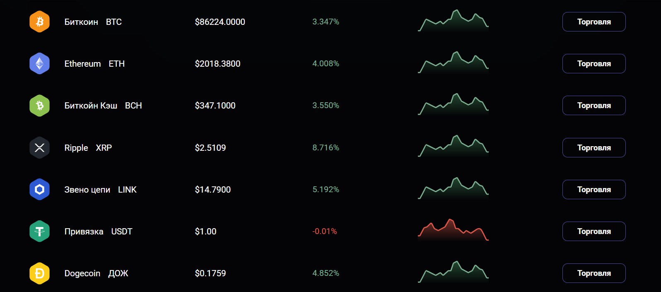View the XRP price sparkline chart

pyautogui.click(x=453, y=147)
